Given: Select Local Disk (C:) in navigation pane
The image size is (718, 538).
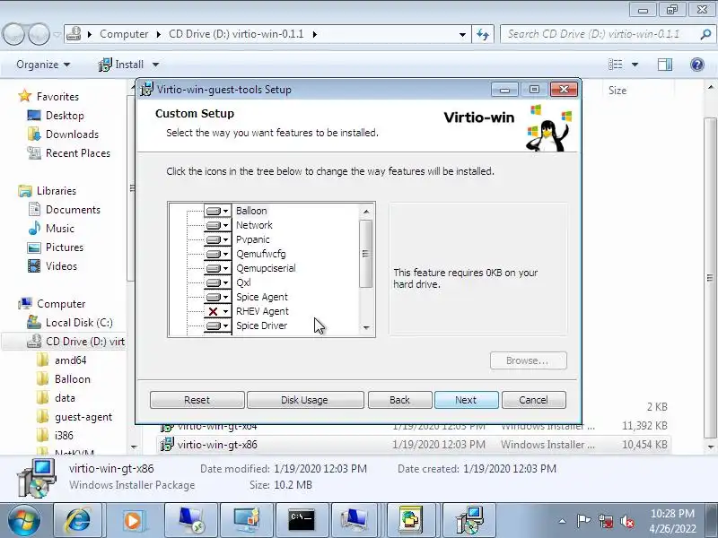Looking at the screenshot, I should 79,323.
